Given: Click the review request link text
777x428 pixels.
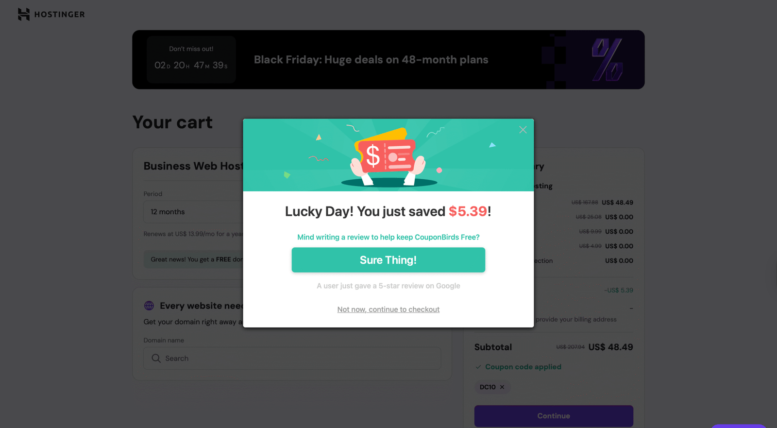Looking at the screenshot, I should (x=388, y=237).
